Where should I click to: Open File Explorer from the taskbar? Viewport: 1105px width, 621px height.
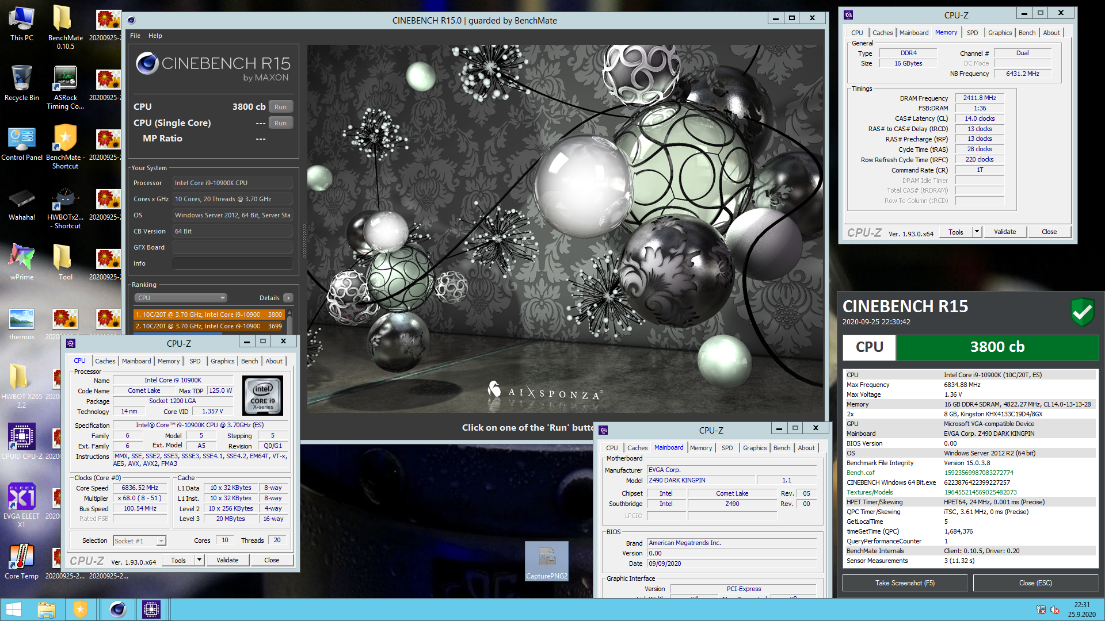pyautogui.click(x=47, y=609)
